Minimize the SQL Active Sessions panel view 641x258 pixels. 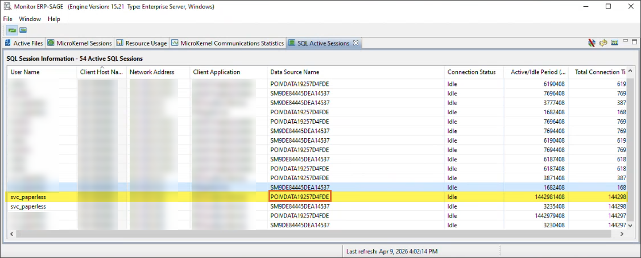[x=626, y=41]
